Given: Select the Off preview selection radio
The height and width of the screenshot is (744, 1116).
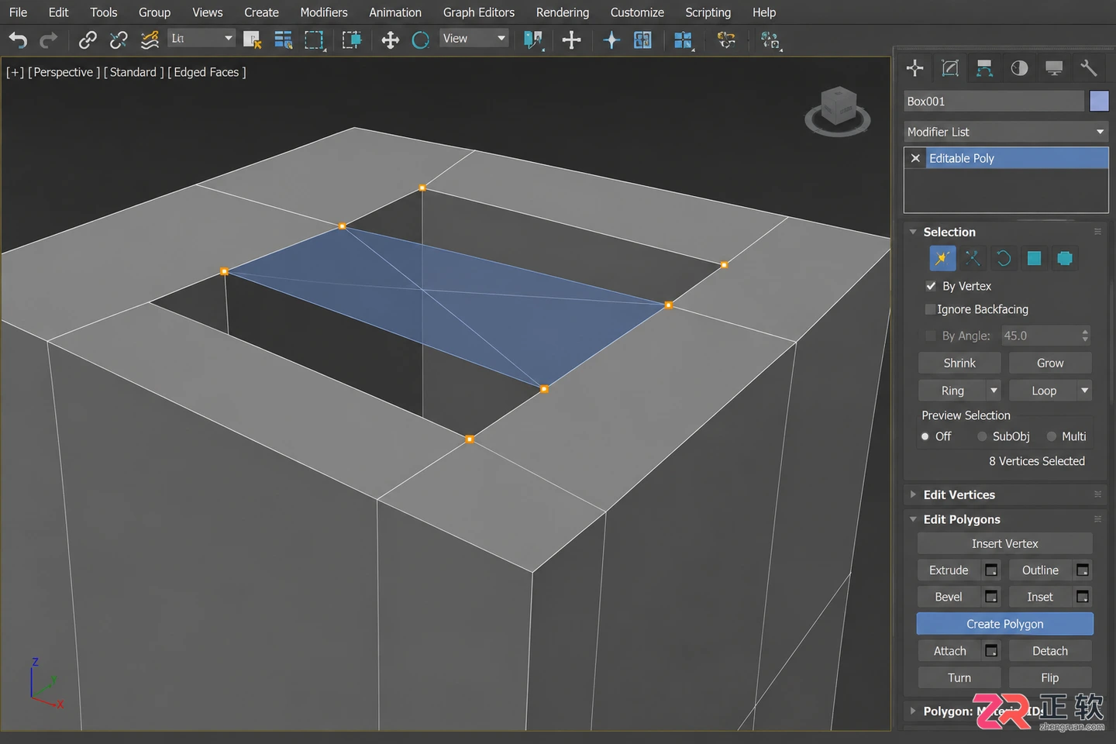Looking at the screenshot, I should pos(925,436).
